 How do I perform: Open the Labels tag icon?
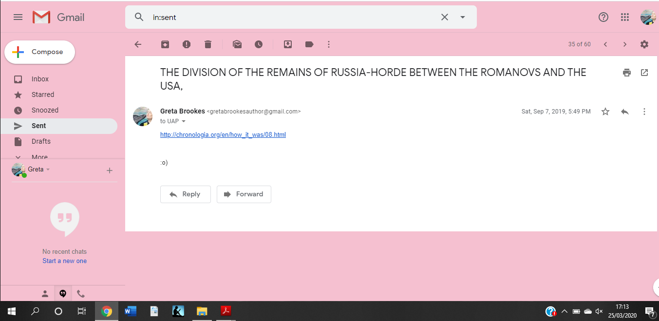click(309, 44)
